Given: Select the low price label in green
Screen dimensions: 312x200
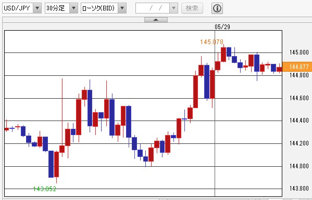Looking at the screenshot, I should click(45, 189).
